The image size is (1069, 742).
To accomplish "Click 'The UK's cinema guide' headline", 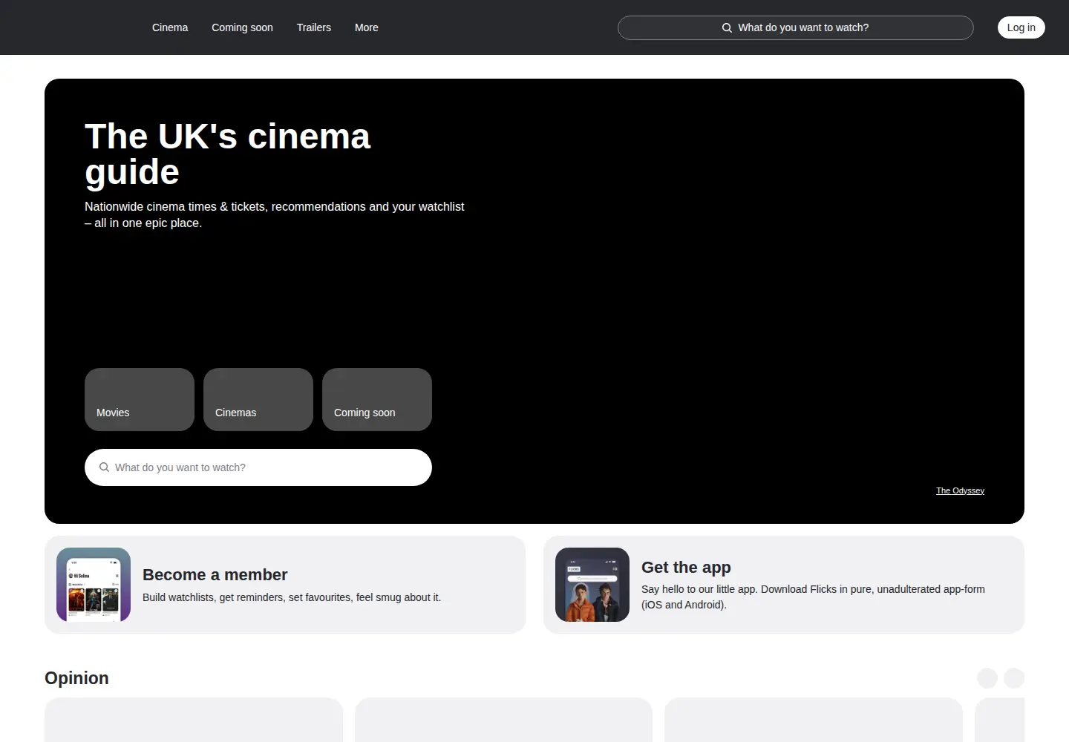I will click(227, 154).
